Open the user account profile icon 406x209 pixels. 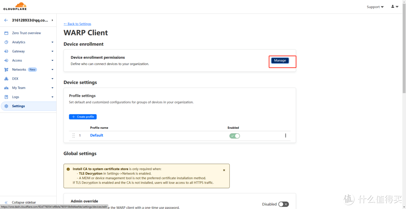(x=395, y=6)
